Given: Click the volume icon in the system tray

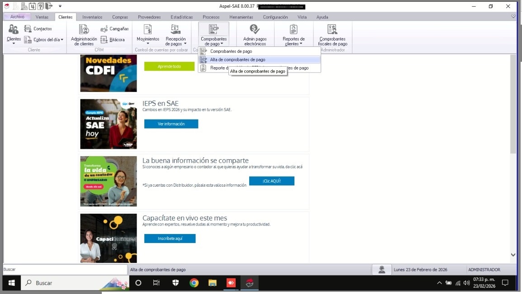Looking at the screenshot, I should pyautogui.click(x=466, y=283).
